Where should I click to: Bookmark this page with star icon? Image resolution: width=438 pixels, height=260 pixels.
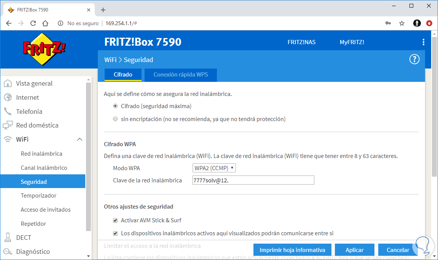coord(402,23)
